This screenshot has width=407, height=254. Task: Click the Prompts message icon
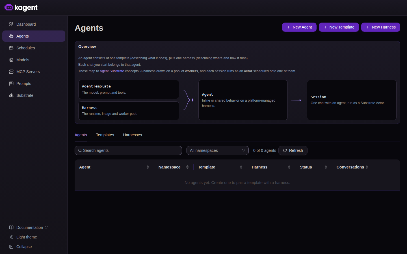click(x=11, y=84)
